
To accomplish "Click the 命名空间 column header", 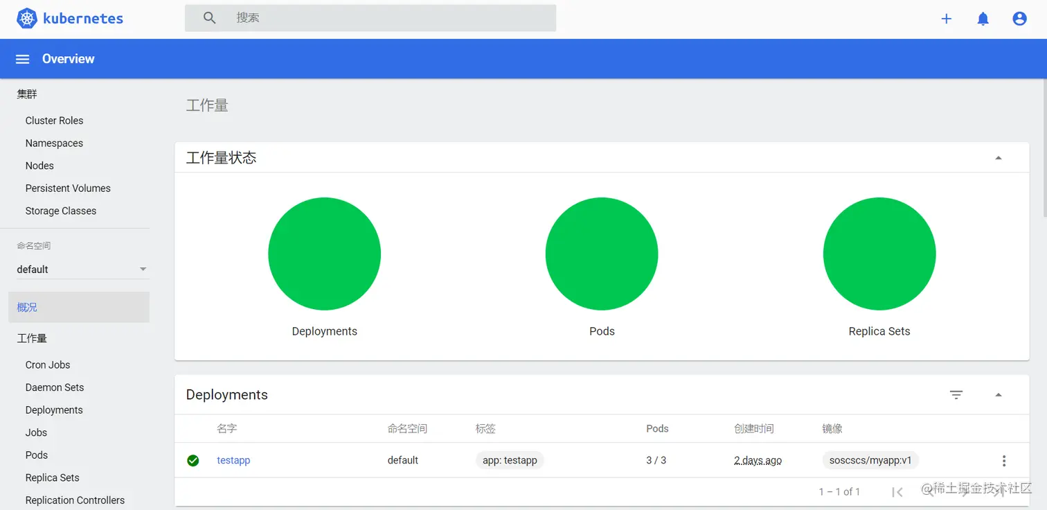I will click(407, 429).
